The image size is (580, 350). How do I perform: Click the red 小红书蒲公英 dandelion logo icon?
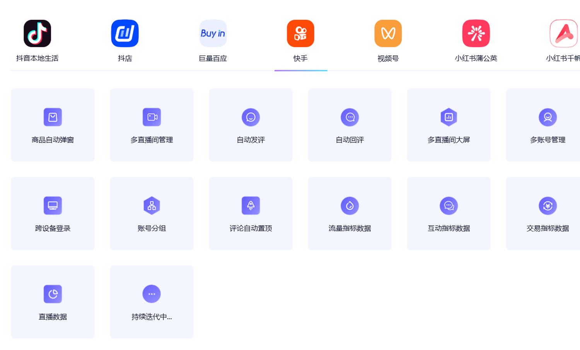point(476,33)
